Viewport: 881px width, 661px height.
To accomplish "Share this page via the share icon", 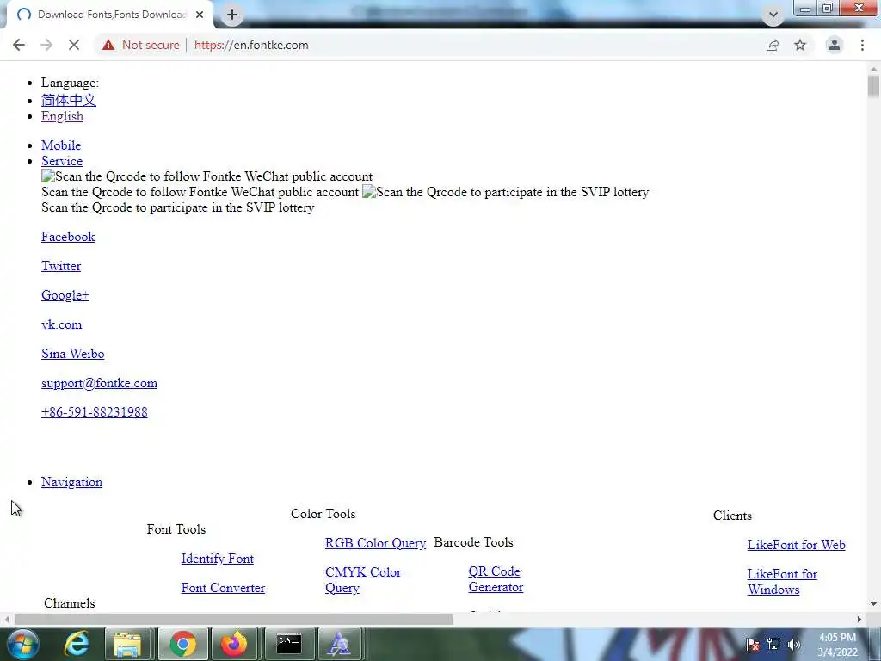I will click(773, 45).
